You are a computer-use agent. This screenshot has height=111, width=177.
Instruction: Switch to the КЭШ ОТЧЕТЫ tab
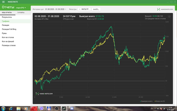click(7, 13)
